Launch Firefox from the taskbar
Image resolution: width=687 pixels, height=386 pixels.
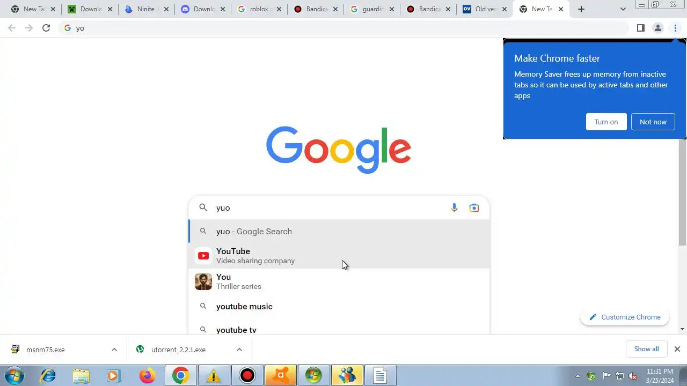147,376
